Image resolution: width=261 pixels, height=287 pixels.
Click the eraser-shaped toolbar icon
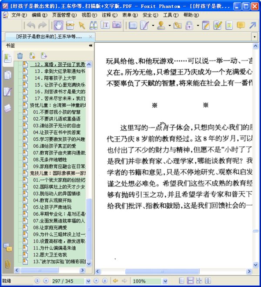point(177,25)
